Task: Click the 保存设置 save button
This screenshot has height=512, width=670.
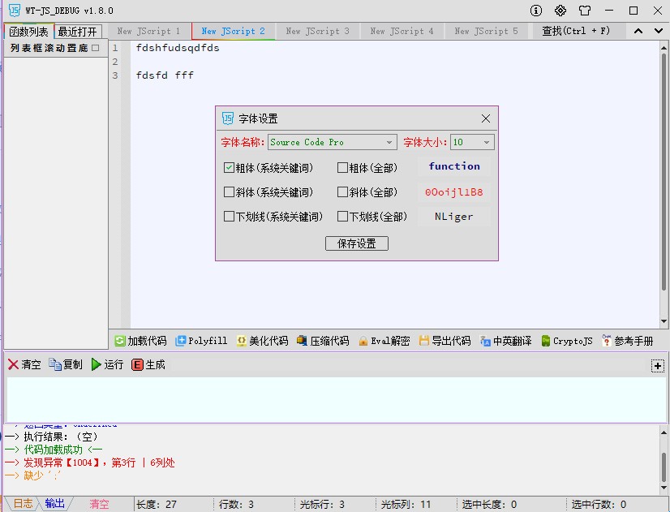Action: 356,243
